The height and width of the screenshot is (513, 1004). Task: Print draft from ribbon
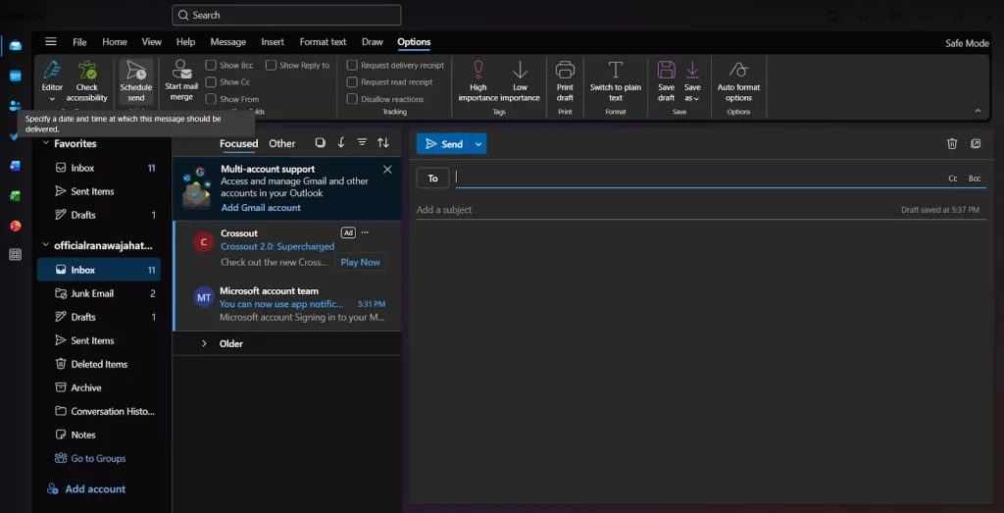tap(565, 81)
